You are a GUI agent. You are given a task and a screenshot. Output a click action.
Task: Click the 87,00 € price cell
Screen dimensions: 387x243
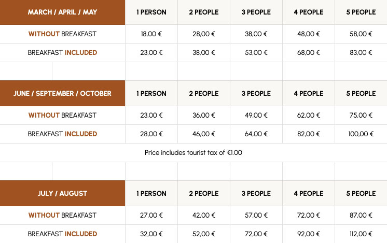[x=361, y=215]
